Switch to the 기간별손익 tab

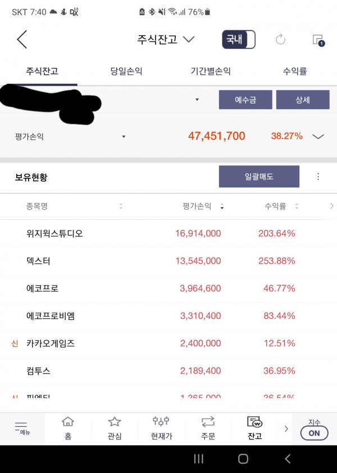[x=211, y=71]
